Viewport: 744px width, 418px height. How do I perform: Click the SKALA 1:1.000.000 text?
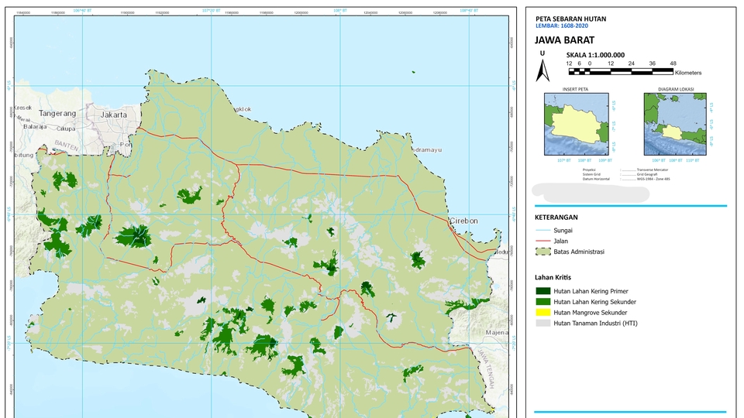click(595, 55)
